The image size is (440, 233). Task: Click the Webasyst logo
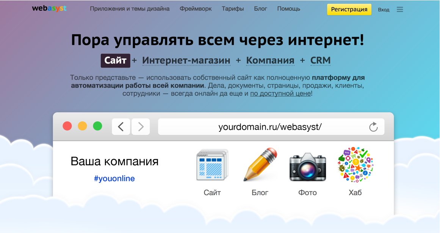pos(49,9)
